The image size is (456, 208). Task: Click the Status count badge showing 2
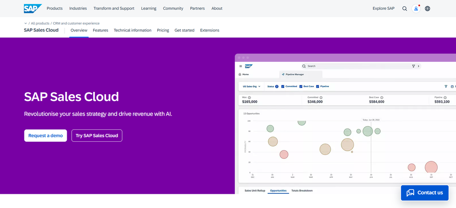coord(277,87)
